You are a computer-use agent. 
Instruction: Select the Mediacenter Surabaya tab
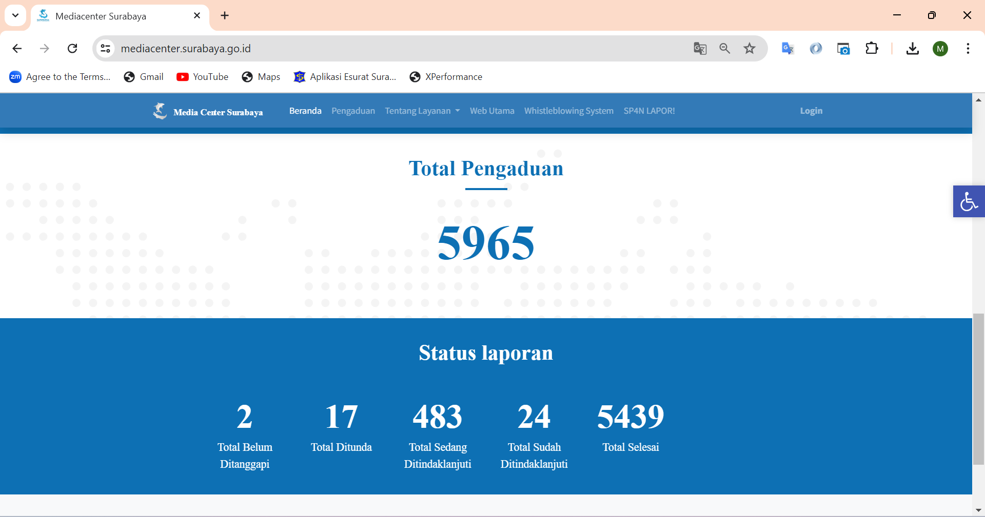(x=120, y=16)
